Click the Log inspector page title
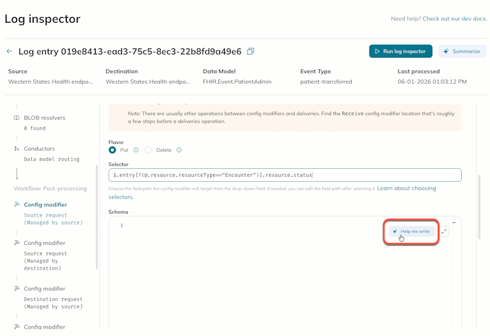The width and height of the screenshot is (490, 336). click(x=42, y=19)
